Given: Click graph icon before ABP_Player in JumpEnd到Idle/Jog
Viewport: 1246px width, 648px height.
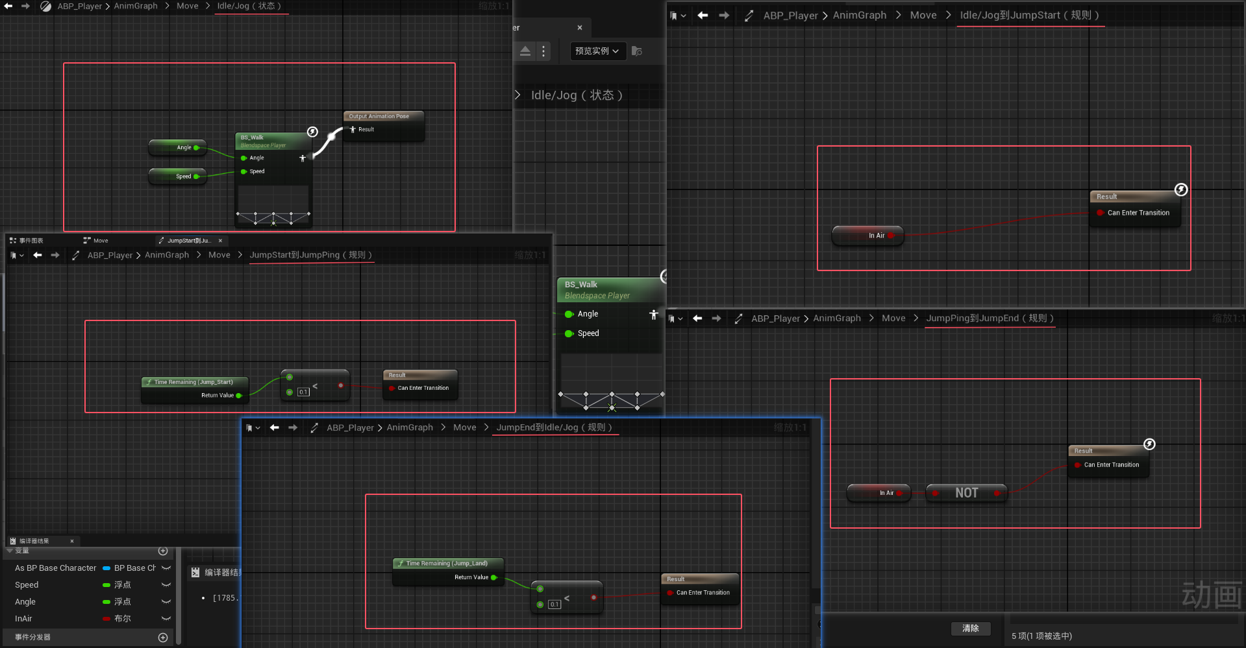Looking at the screenshot, I should click(x=314, y=427).
